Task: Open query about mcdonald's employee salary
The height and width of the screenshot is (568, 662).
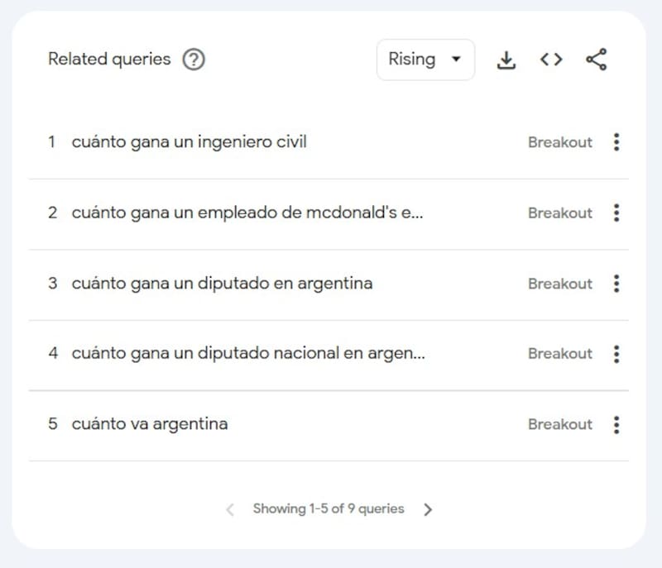Action: point(247,213)
